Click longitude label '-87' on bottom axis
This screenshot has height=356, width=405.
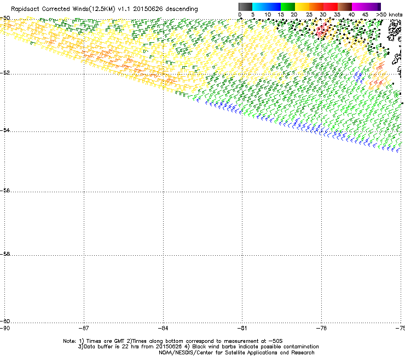tap(83, 328)
